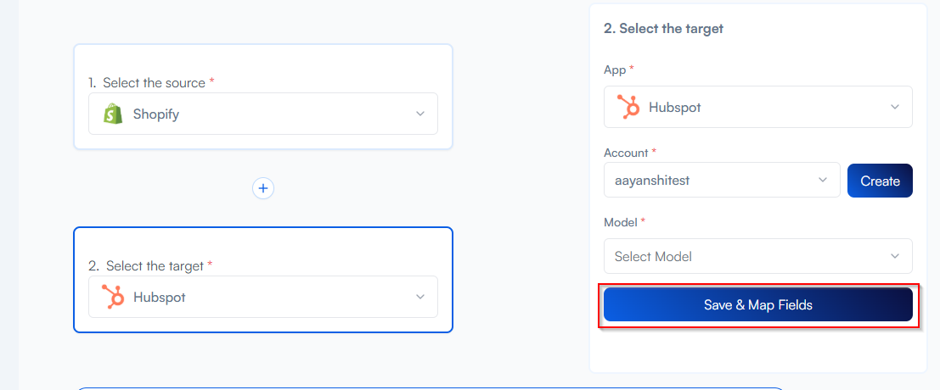Viewport: 940px width, 390px height.
Task: Expand the step 2 Hubspot target dropdown arrow
Action: 420,297
